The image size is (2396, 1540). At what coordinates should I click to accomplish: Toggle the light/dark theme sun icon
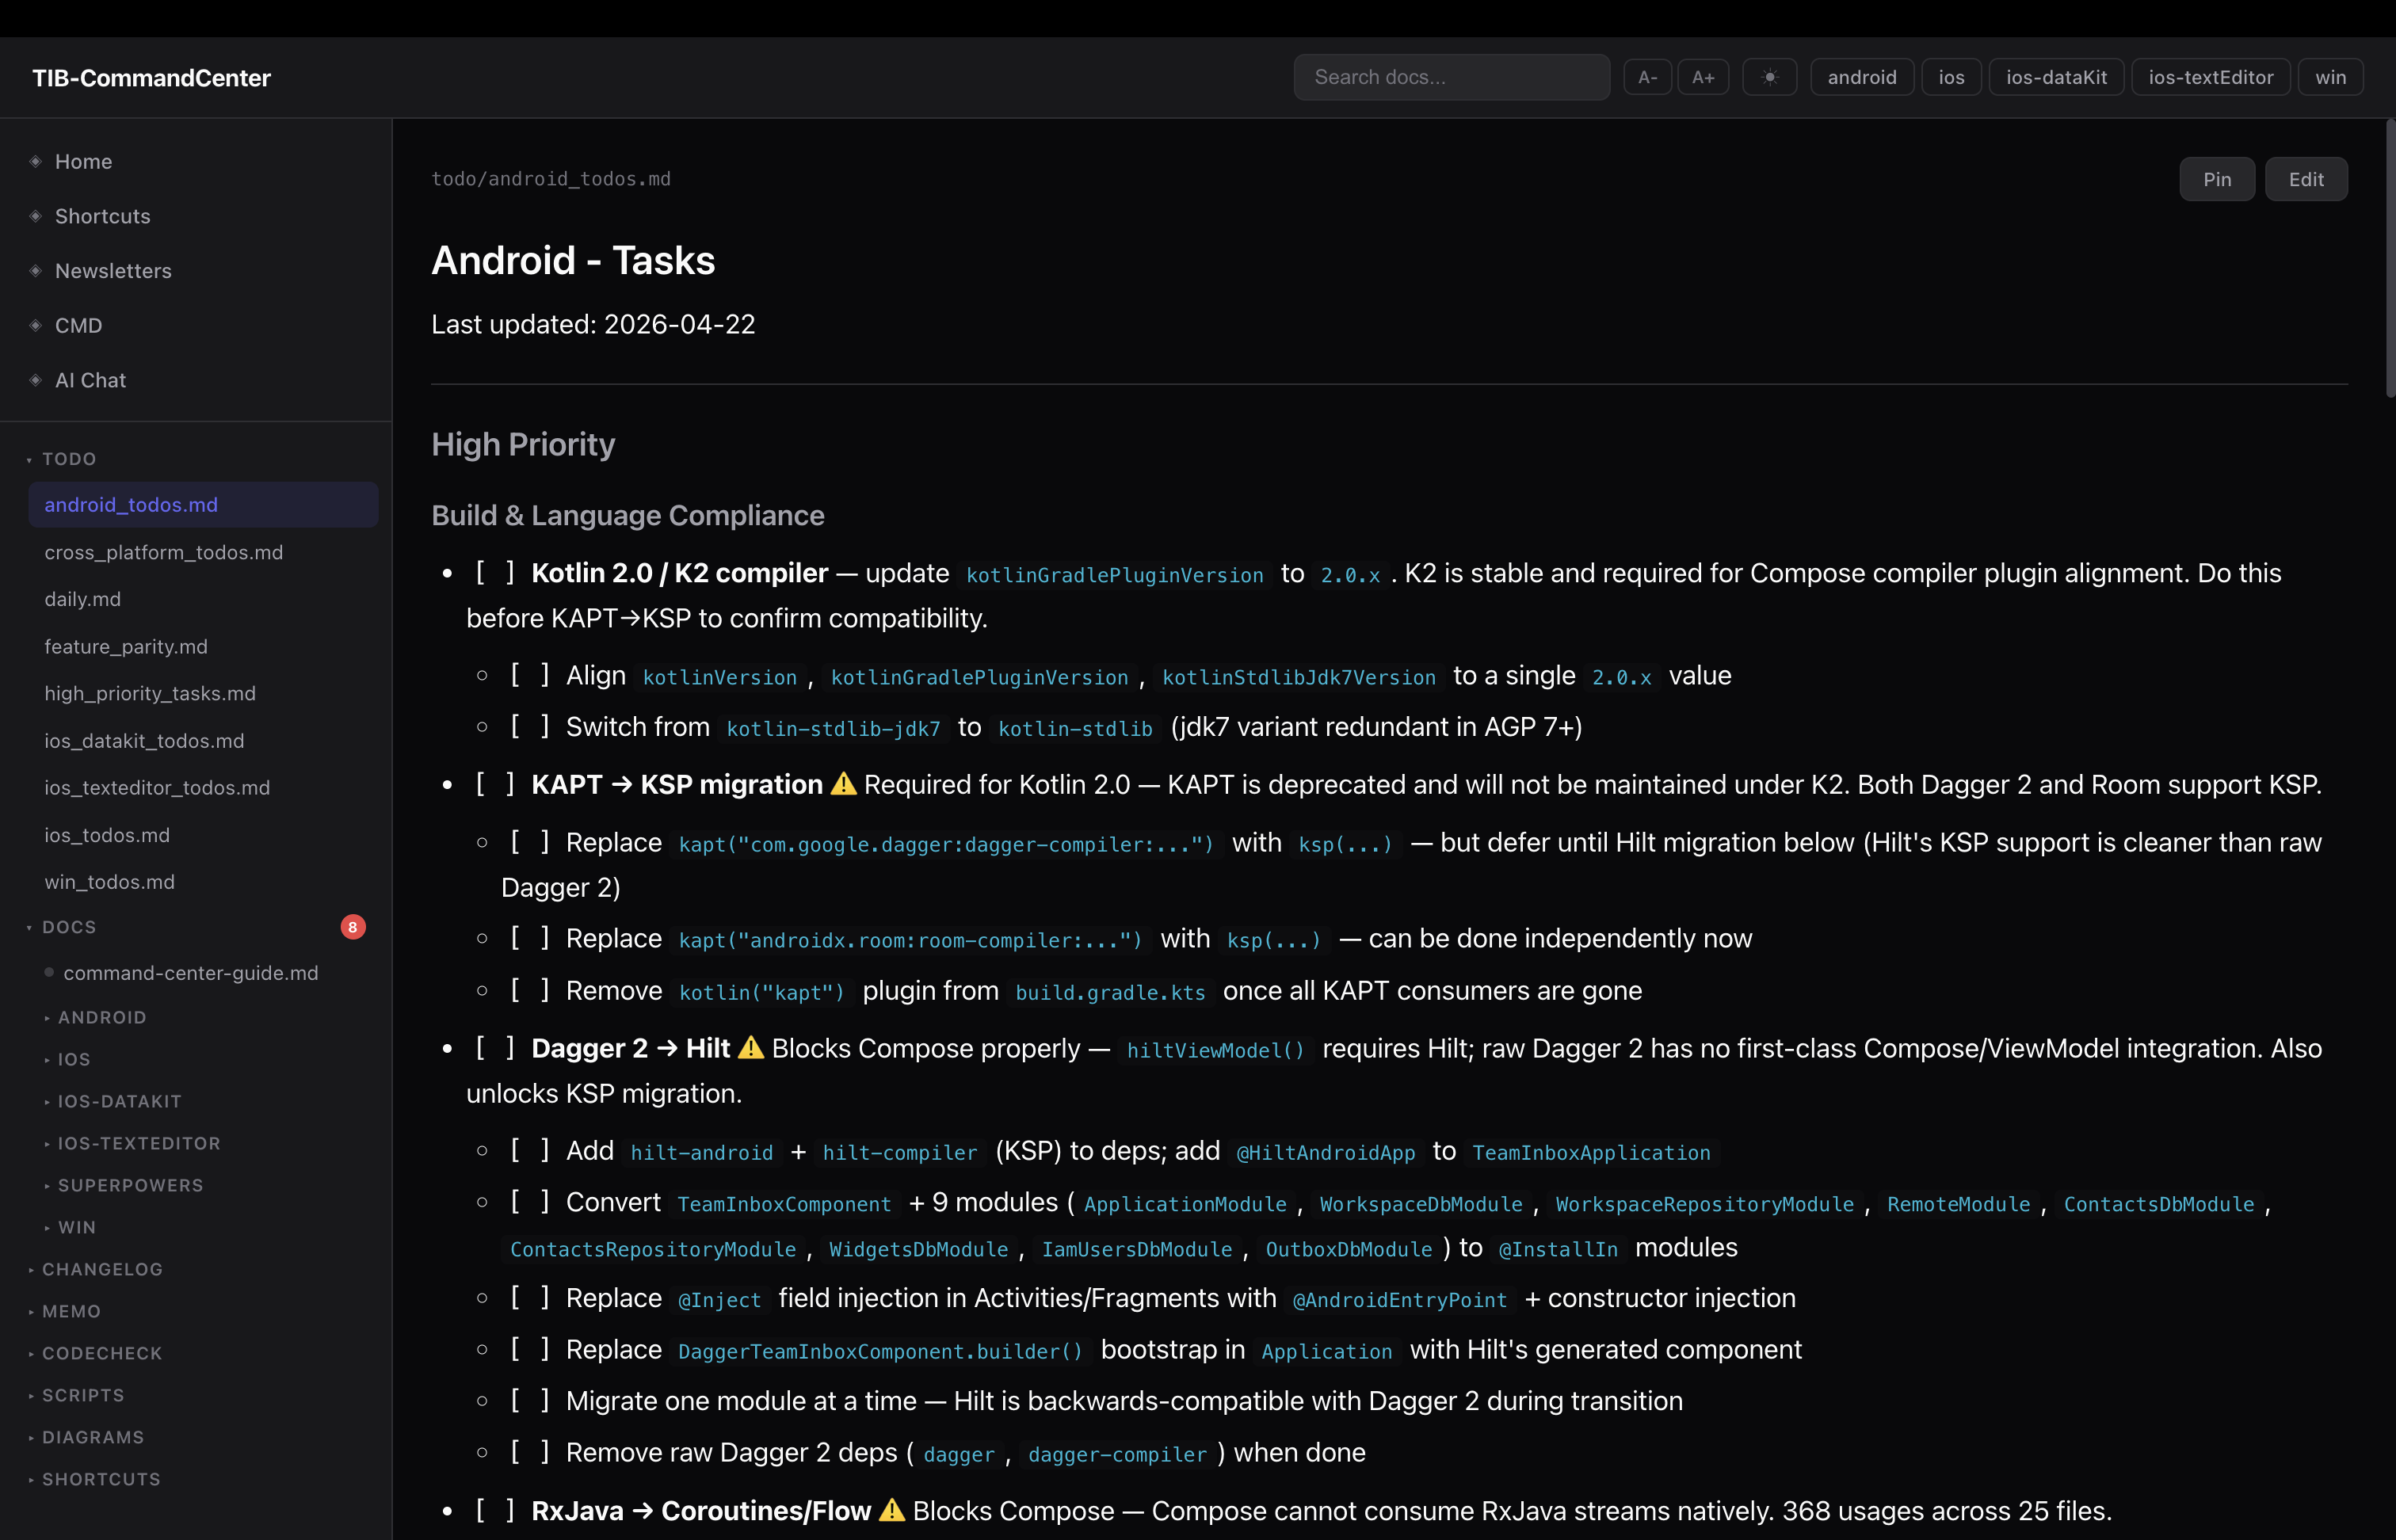coord(1769,77)
